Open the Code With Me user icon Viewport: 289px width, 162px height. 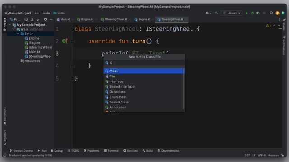208,13
